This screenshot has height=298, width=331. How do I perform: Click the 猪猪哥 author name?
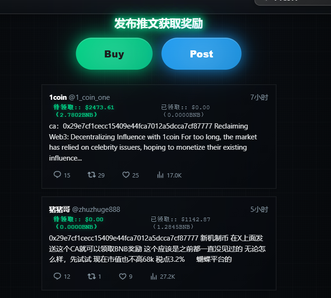coord(59,209)
